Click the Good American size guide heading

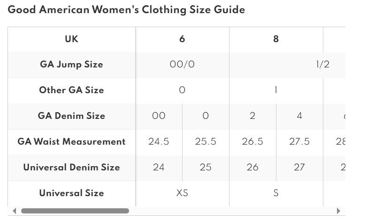126,10
